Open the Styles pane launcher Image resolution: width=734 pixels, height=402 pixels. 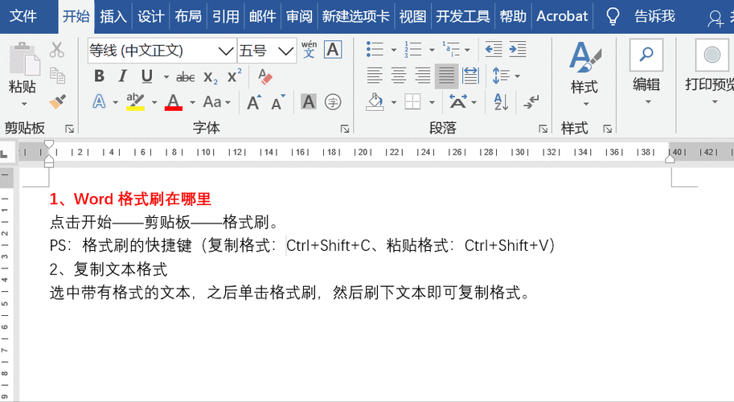(608, 129)
